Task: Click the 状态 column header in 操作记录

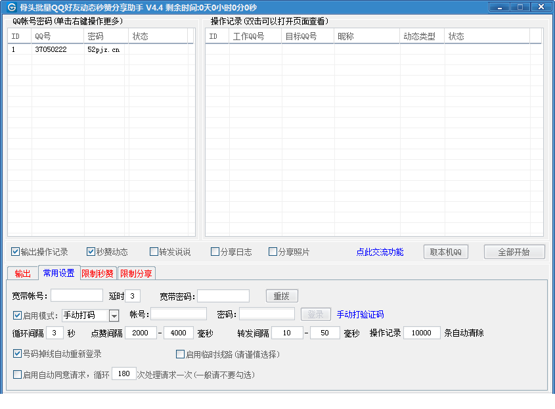Action: click(487, 36)
